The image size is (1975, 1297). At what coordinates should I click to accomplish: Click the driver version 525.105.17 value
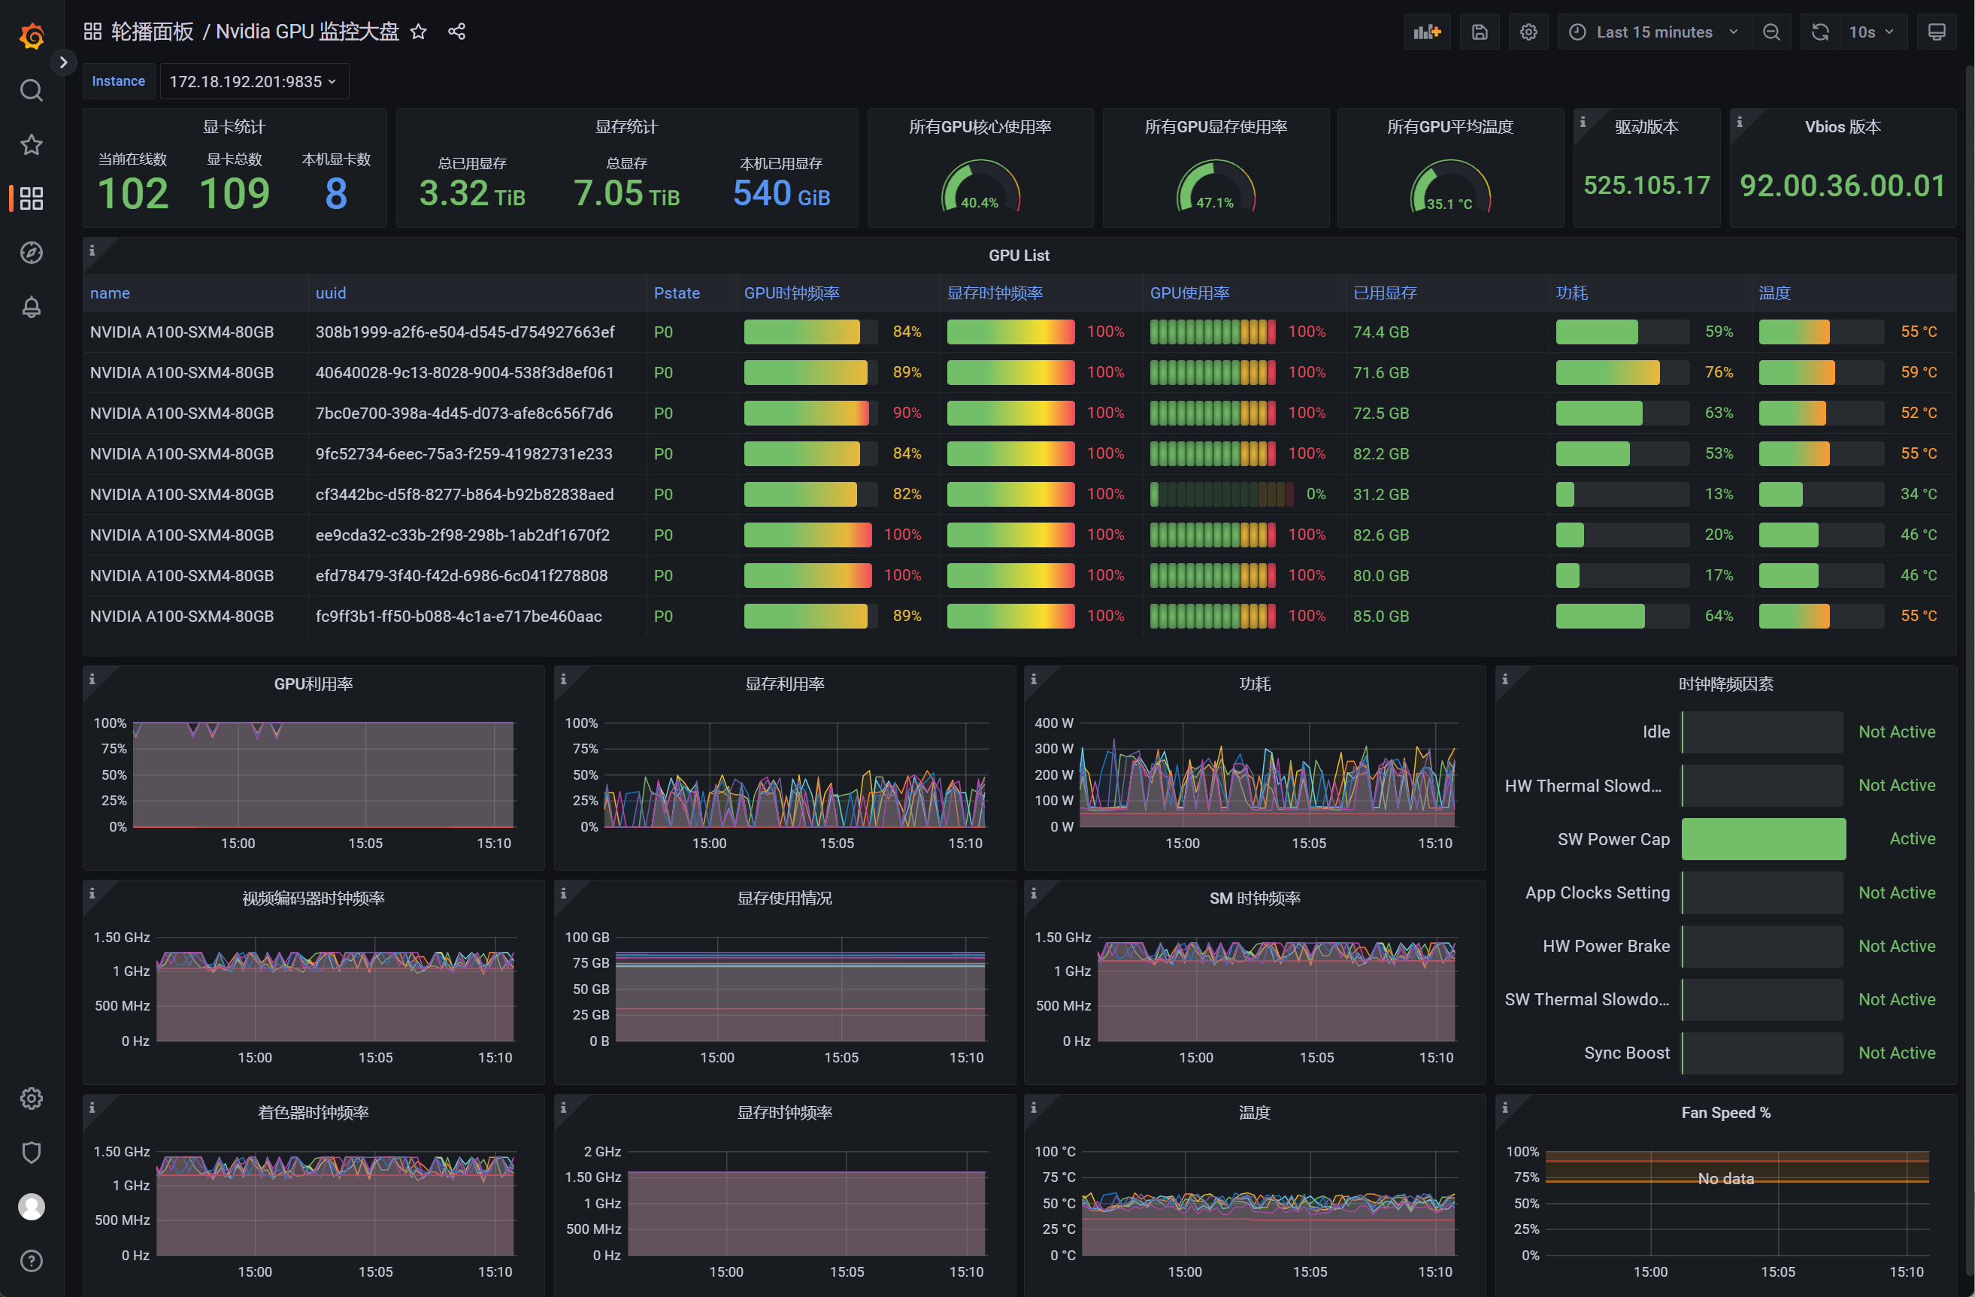pos(1646,185)
